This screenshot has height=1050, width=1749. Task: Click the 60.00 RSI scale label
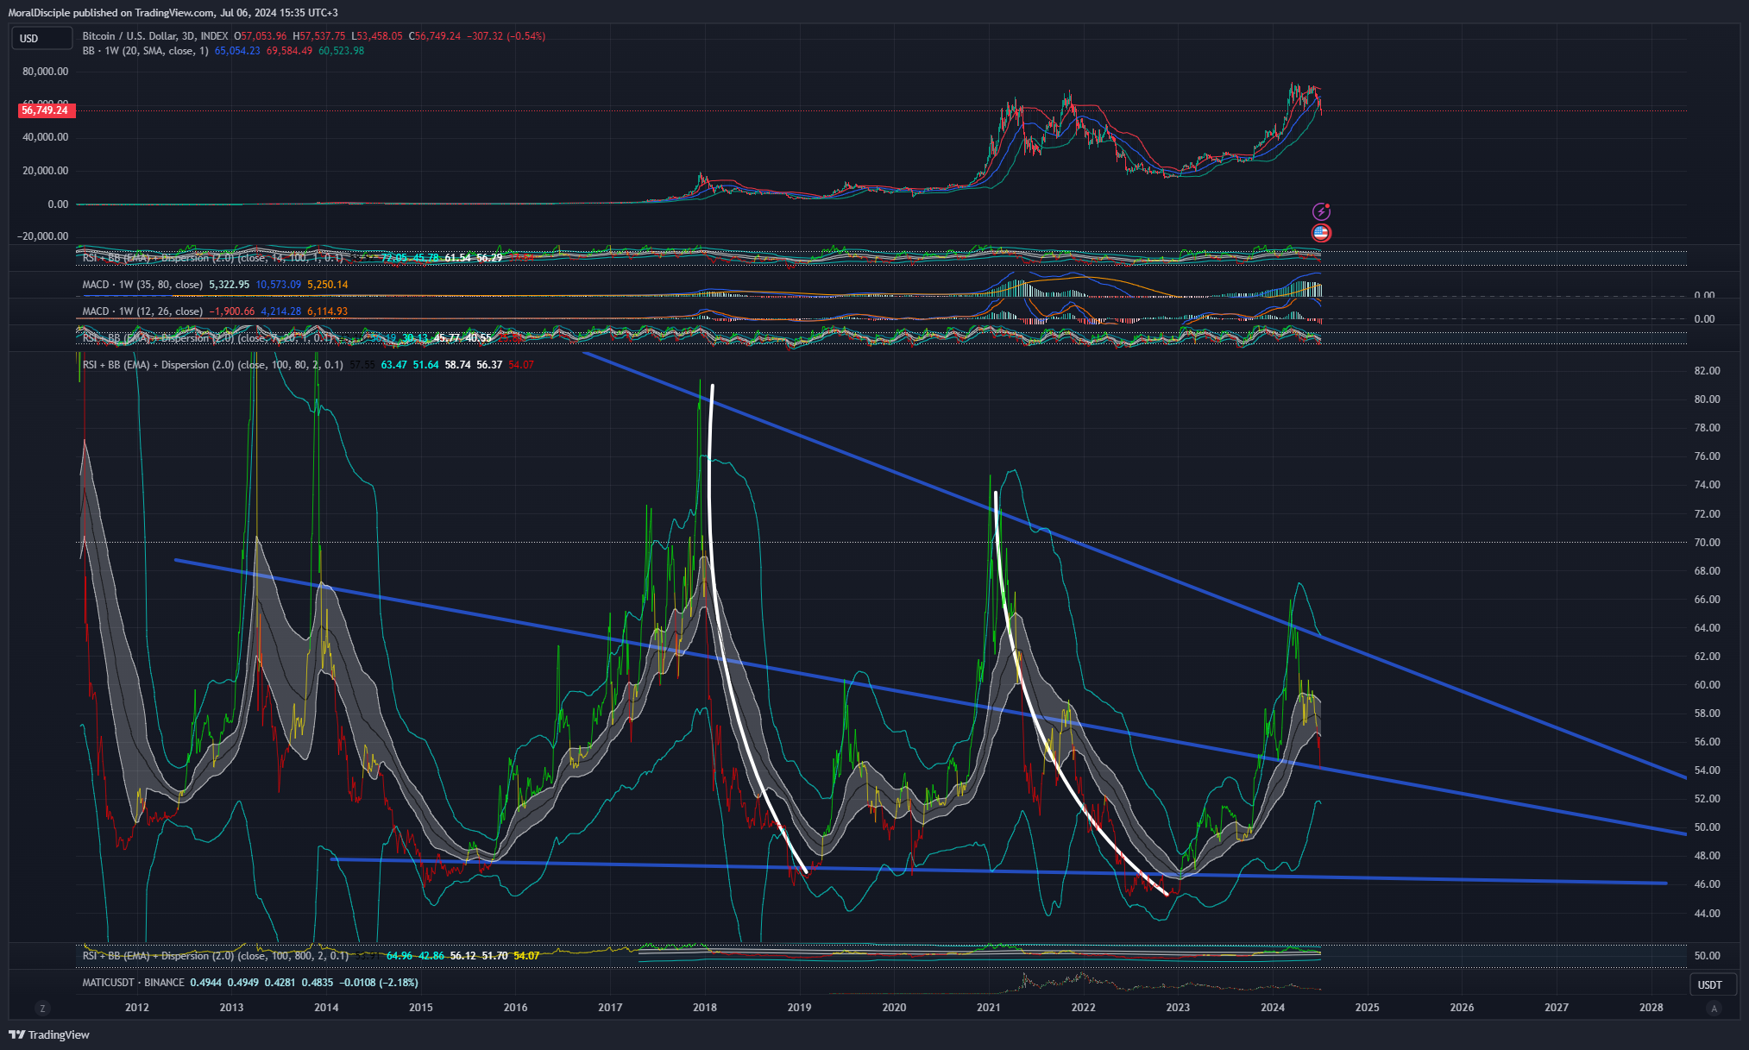[1707, 685]
